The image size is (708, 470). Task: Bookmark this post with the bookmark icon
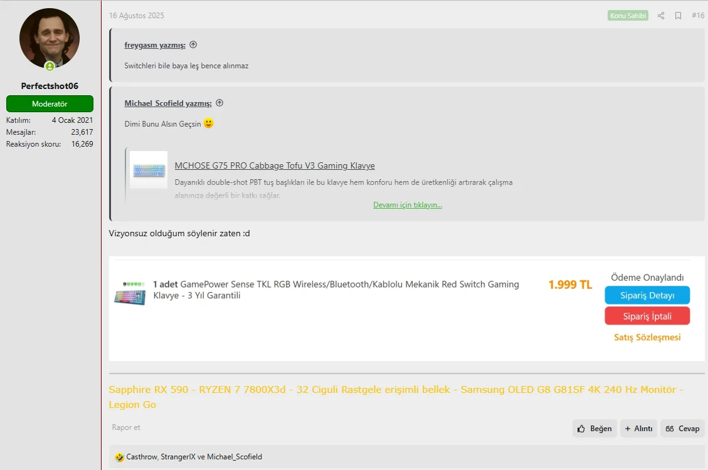pos(678,16)
